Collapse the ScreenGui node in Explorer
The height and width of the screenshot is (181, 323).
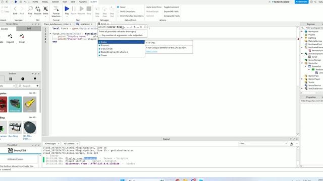[x=305, y=66]
